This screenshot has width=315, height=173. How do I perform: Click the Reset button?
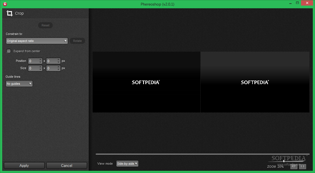(45, 25)
